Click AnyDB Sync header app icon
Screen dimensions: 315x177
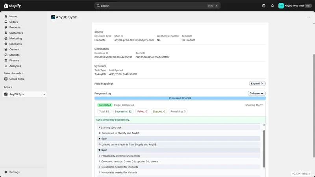pos(53,17)
